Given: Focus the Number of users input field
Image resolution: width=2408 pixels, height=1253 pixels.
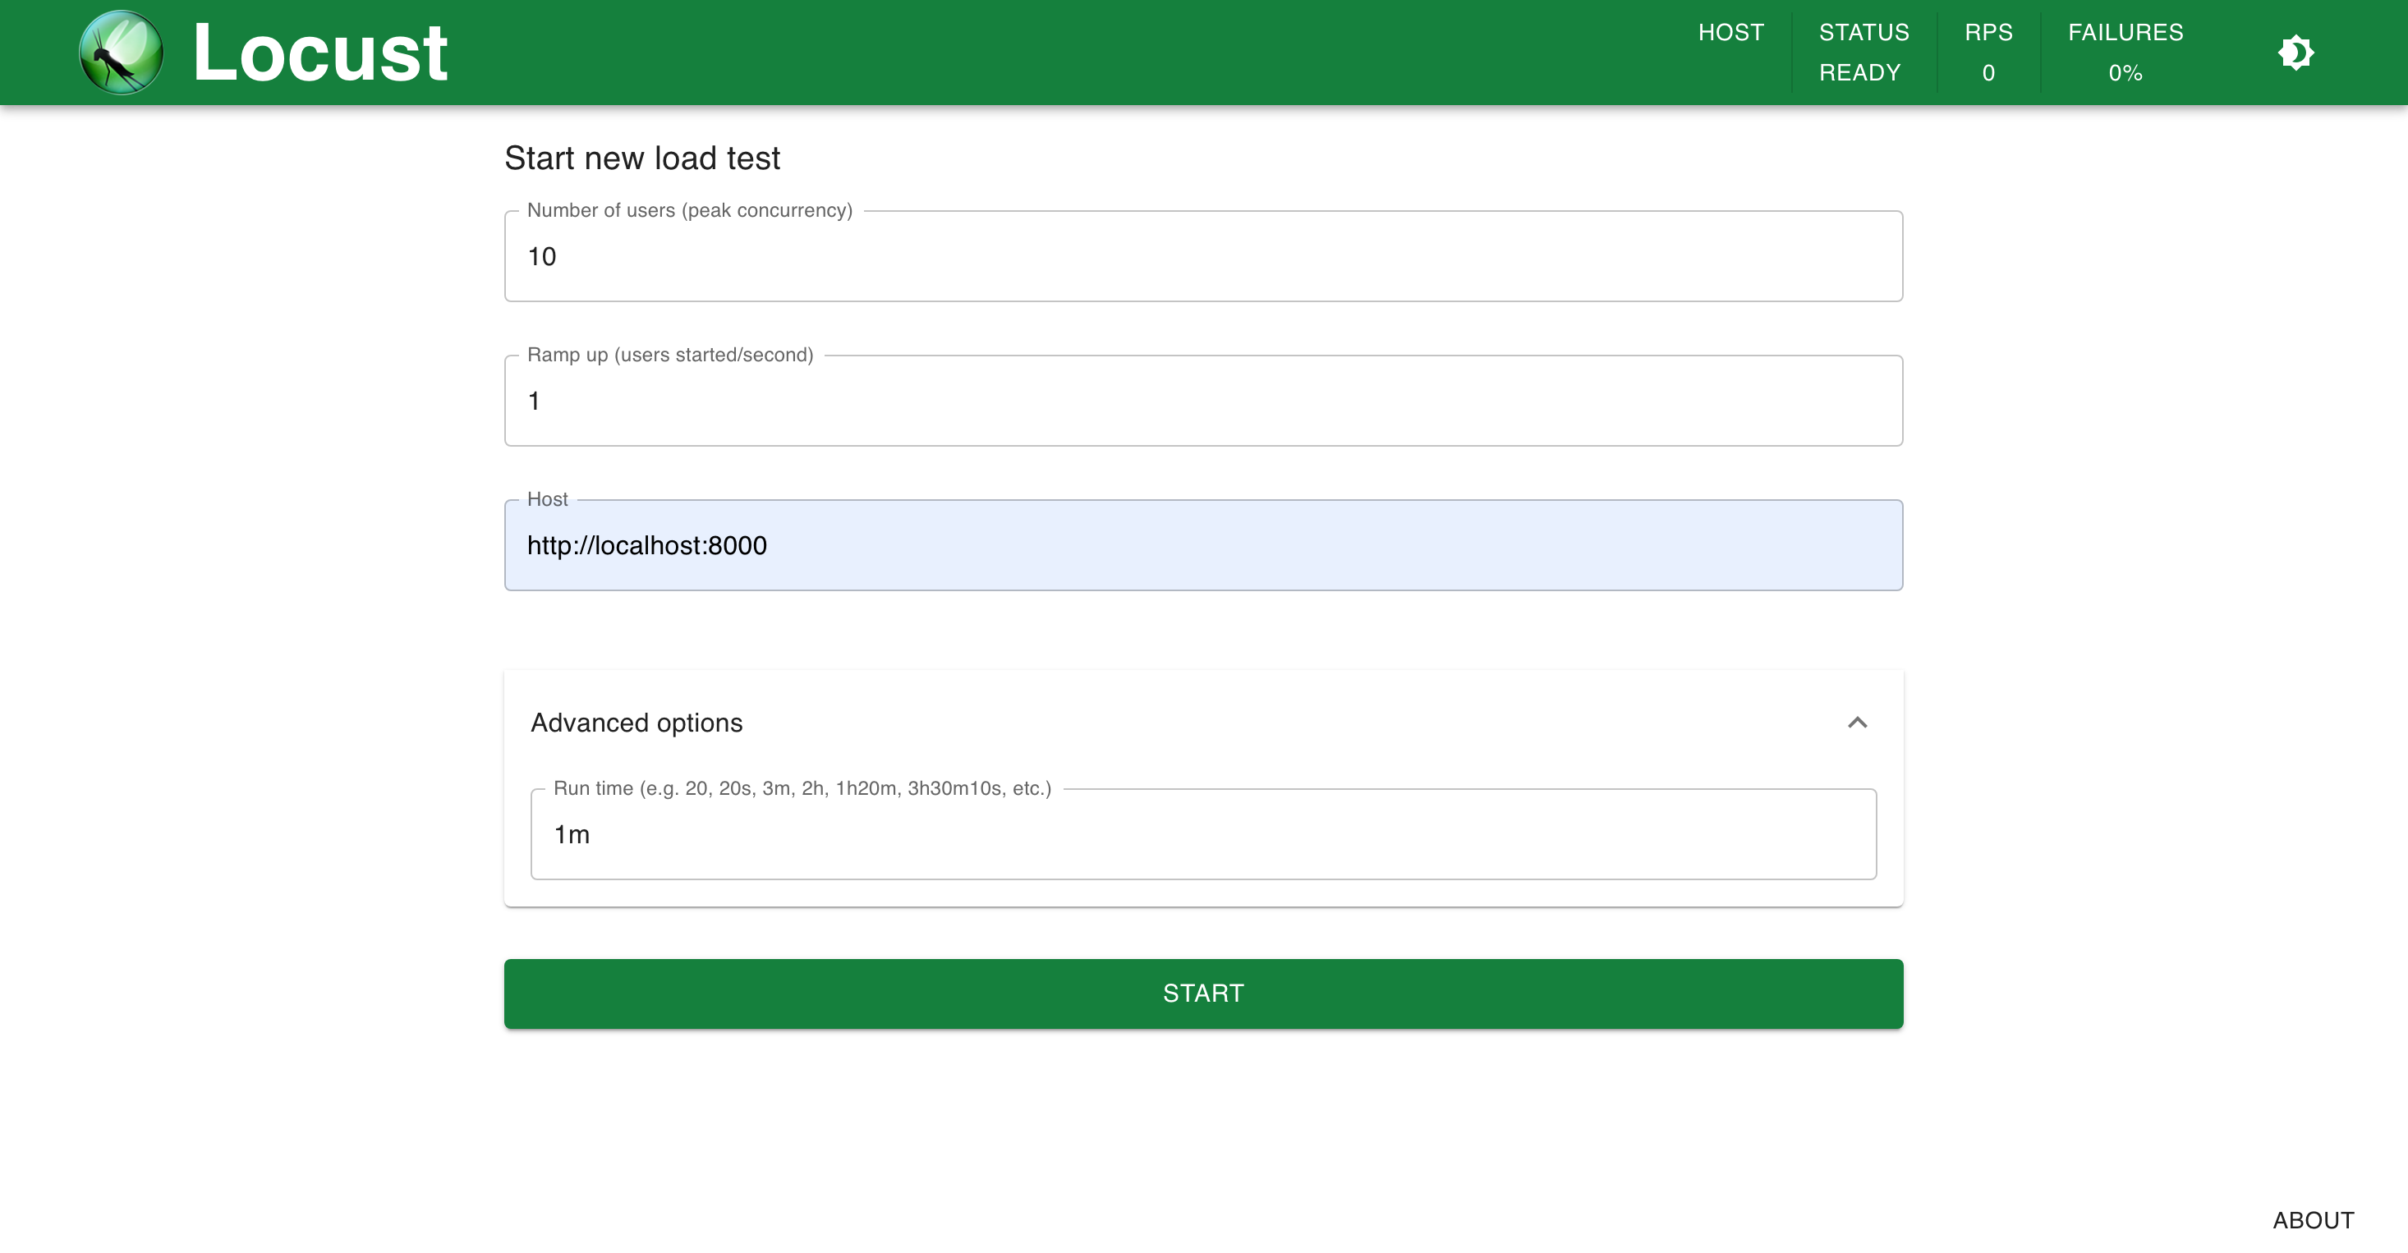Looking at the screenshot, I should point(1202,256).
